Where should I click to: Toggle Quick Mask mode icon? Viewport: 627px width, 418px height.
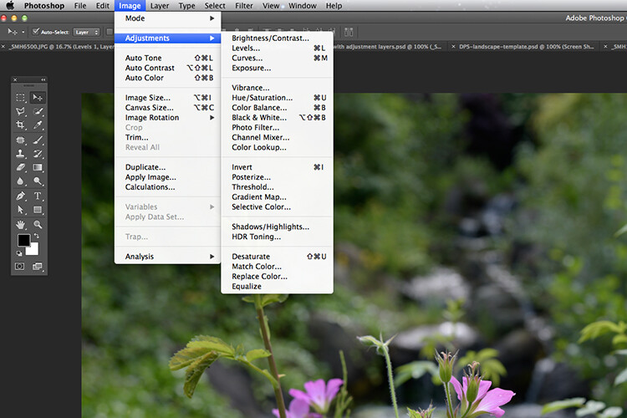click(21, 267)
